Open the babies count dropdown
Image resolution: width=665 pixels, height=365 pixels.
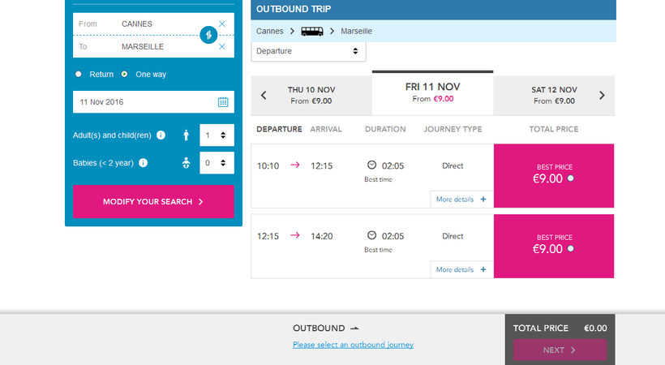(x=217, y=163)
